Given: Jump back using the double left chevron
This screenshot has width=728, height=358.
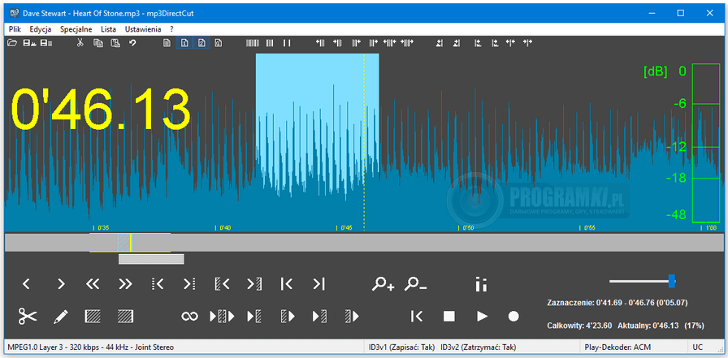Looking at the screenshot, I should (93, 284).
